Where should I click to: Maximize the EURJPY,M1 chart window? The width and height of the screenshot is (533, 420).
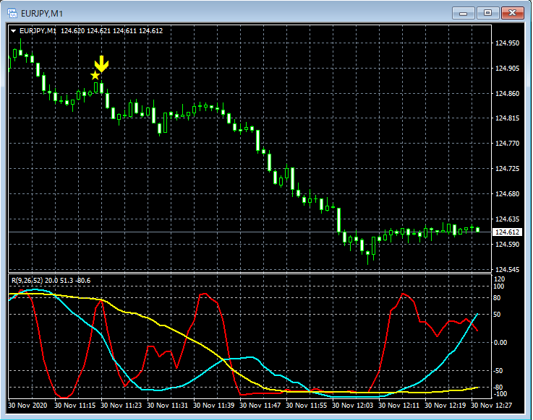pyautogui.click(x=488, y=12)
